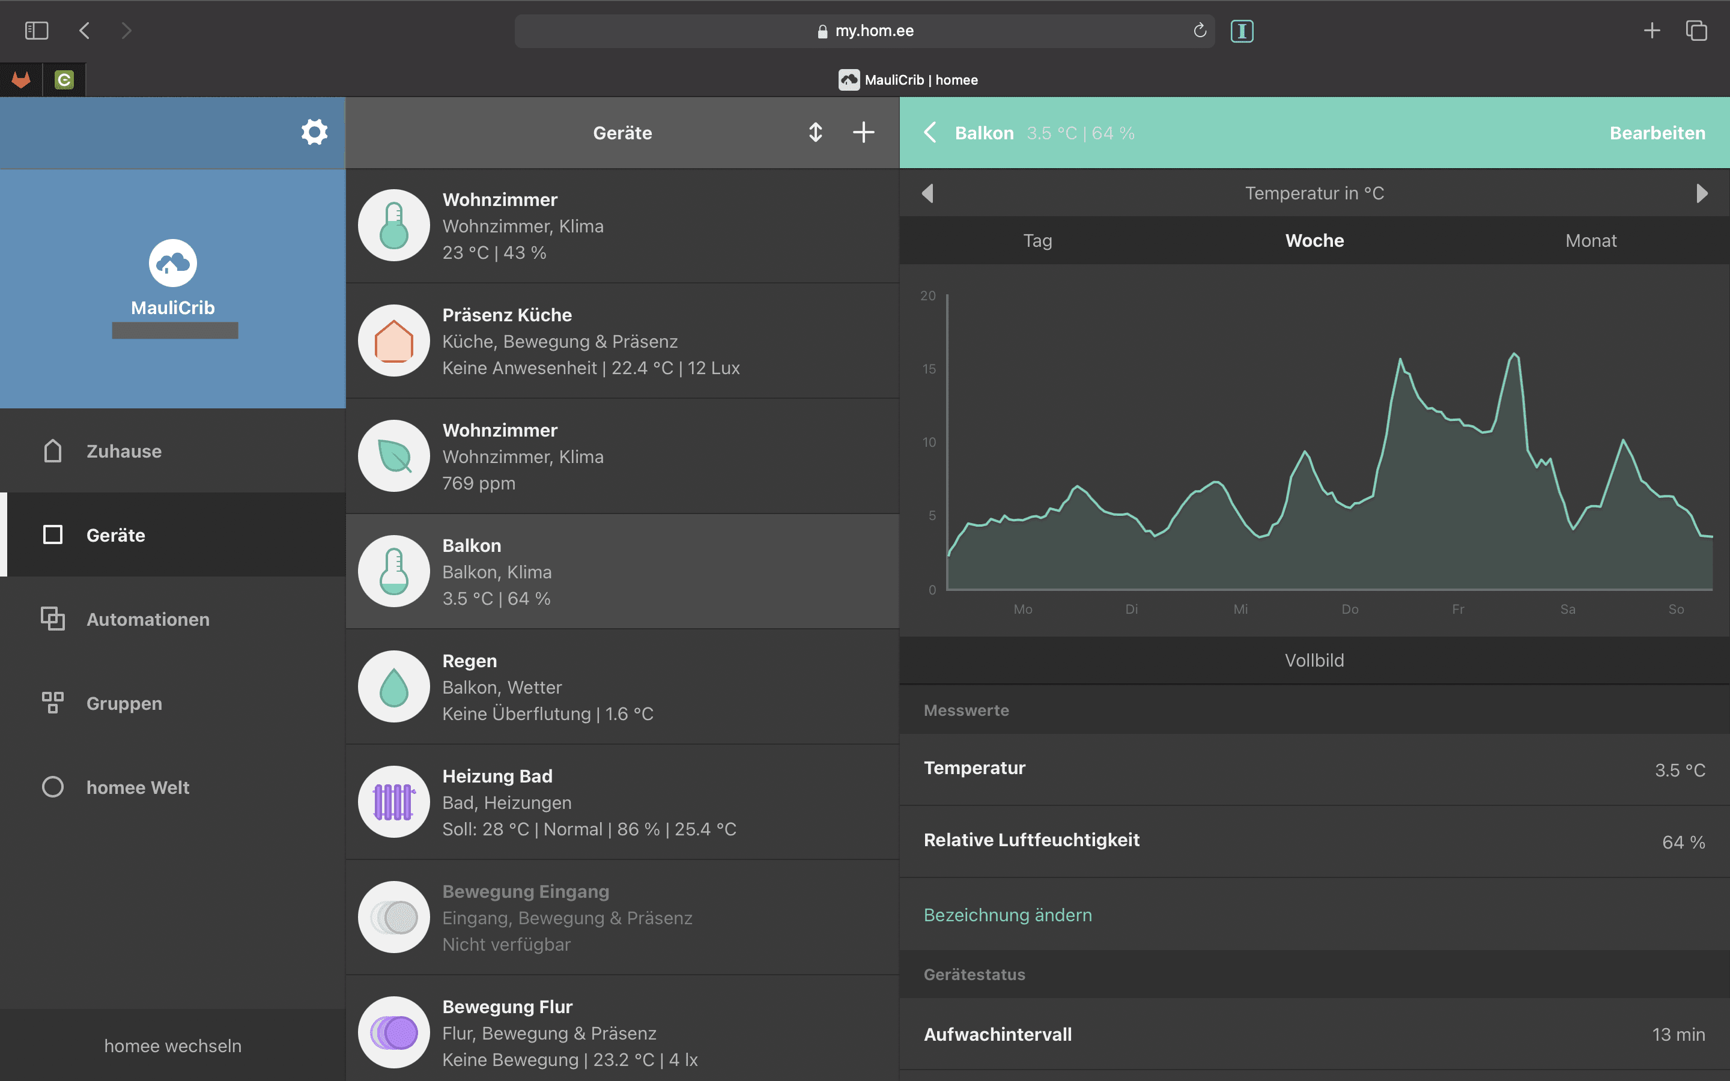Click the leaf icon of the Wohnzimmer CO2 sensor

tap(393, 455)
